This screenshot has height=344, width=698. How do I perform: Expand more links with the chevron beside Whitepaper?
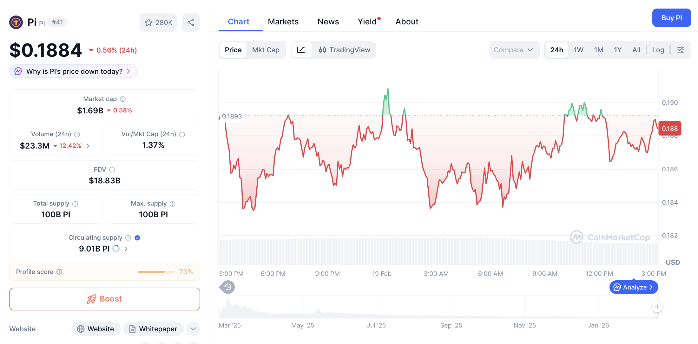(193, 329)
